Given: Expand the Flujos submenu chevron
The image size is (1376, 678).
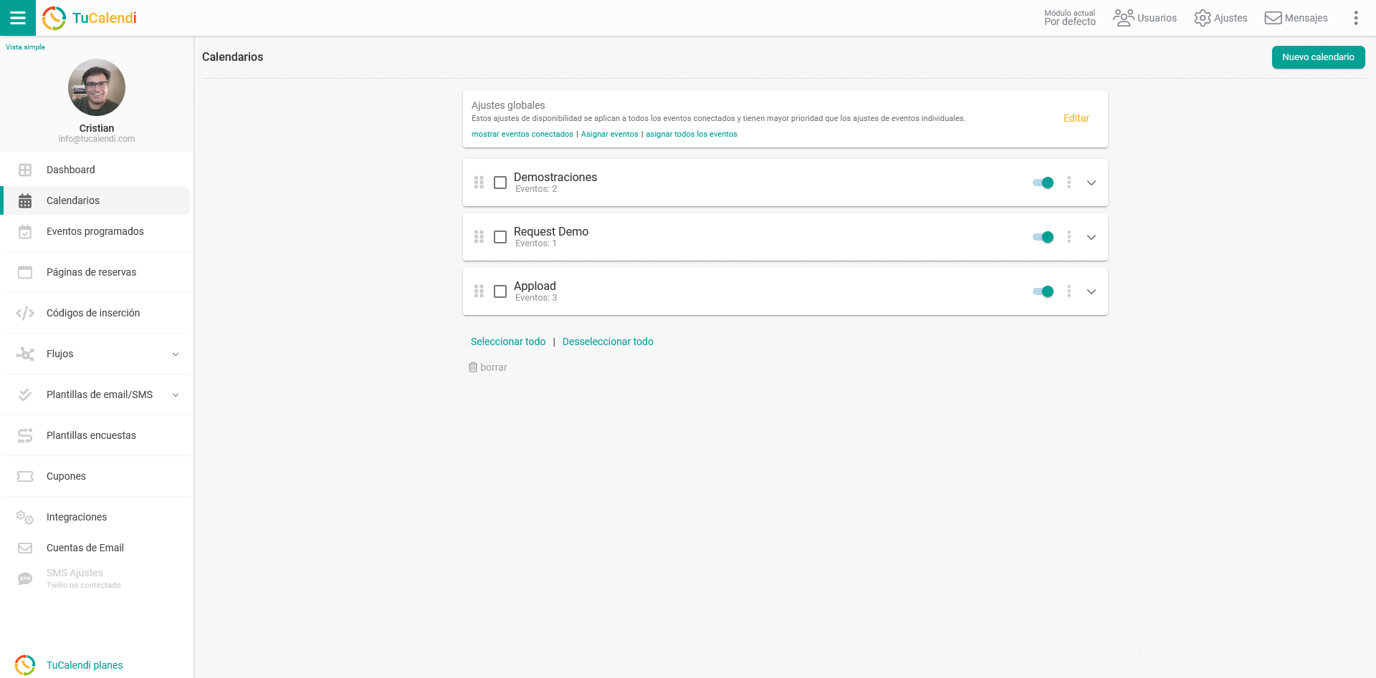Looking at the screenshot, I should click(x=176, y=354).
